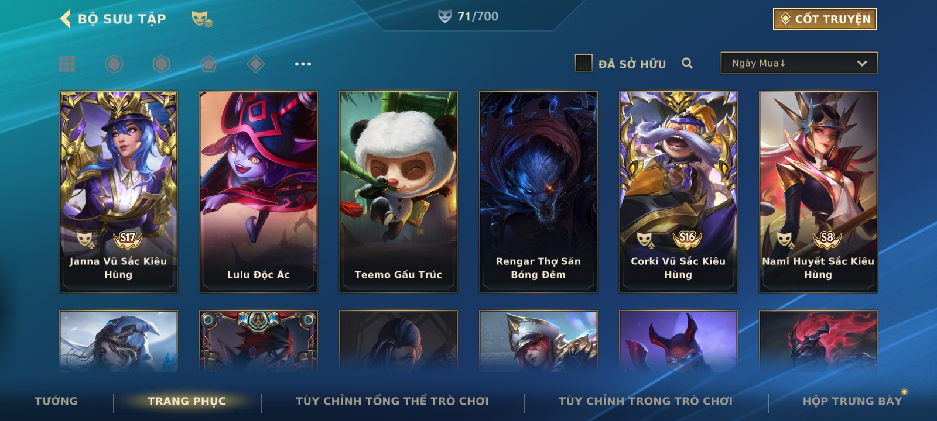Go back using the Bộ Sưu Tập arrow
This screenshot has width=937, height=421.
65,19
